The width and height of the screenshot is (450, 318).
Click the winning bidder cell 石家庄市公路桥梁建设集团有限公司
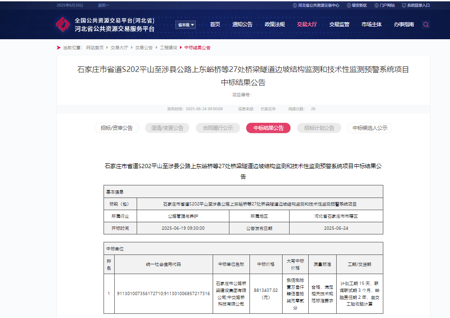pyautogui.click(x=231, y=294)
